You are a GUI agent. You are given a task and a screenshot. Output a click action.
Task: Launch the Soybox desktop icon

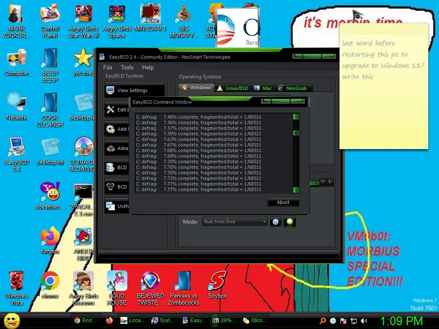[217, 285]
